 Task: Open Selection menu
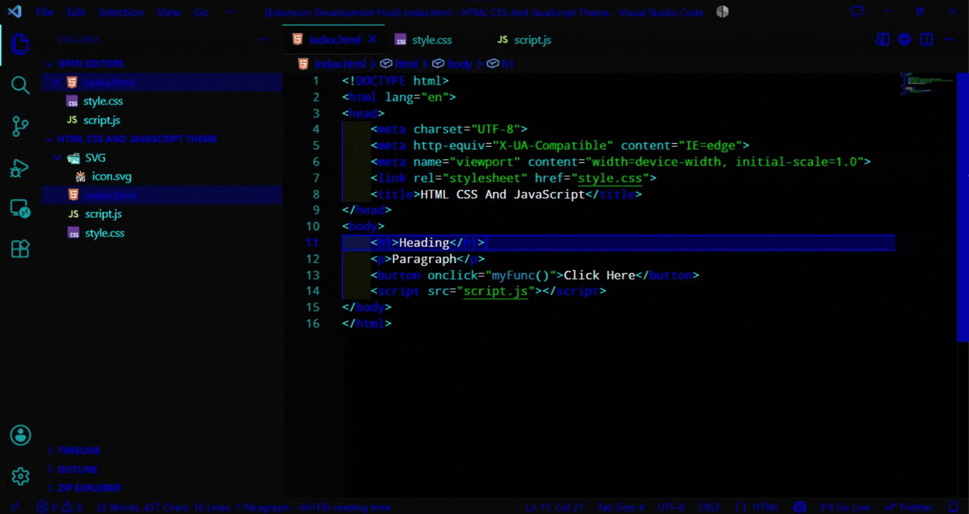click(121, 12)
